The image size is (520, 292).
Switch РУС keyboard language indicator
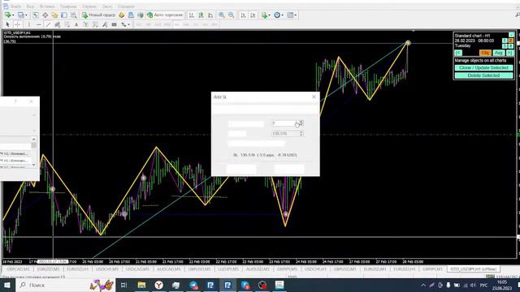[x=484, y=285]
